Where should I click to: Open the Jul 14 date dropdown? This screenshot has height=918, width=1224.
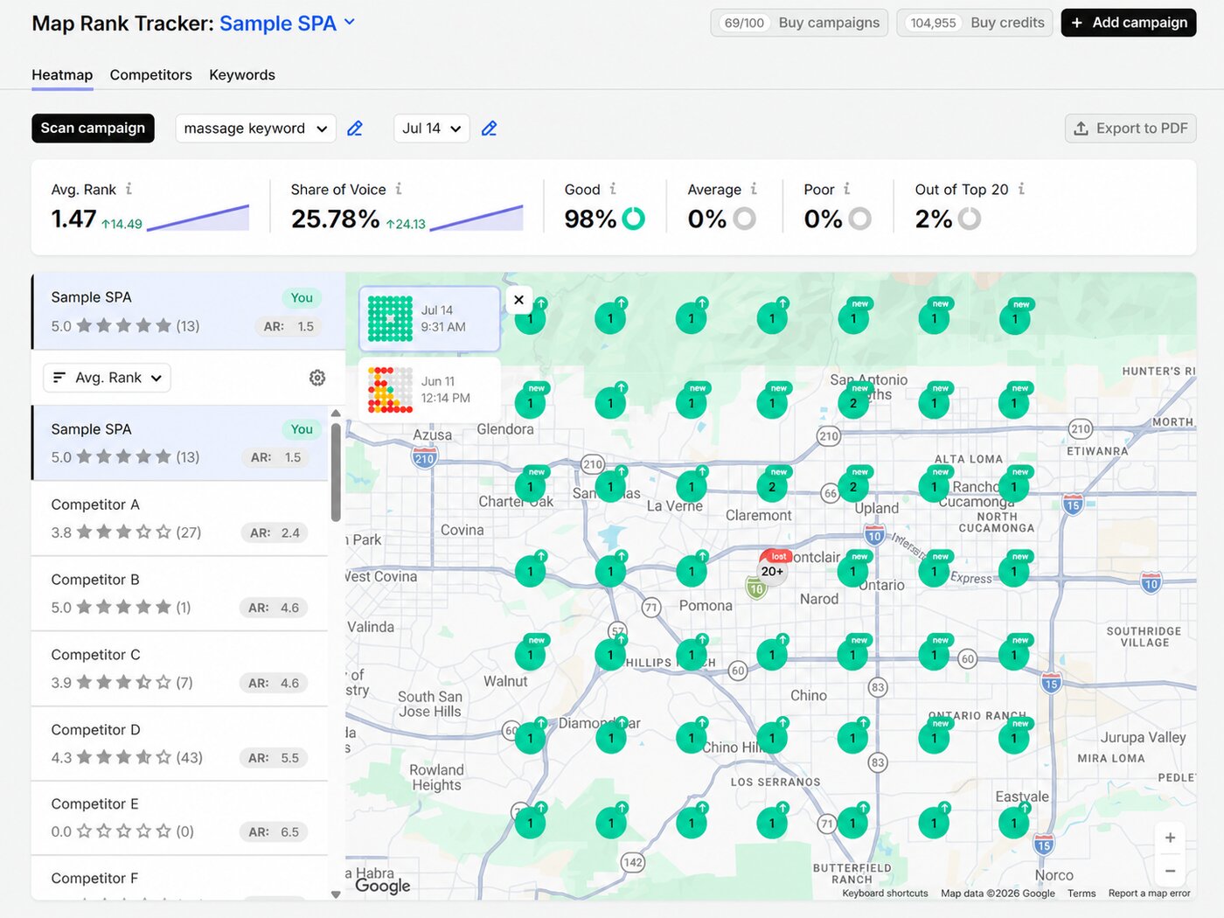(x=431, y=129)
